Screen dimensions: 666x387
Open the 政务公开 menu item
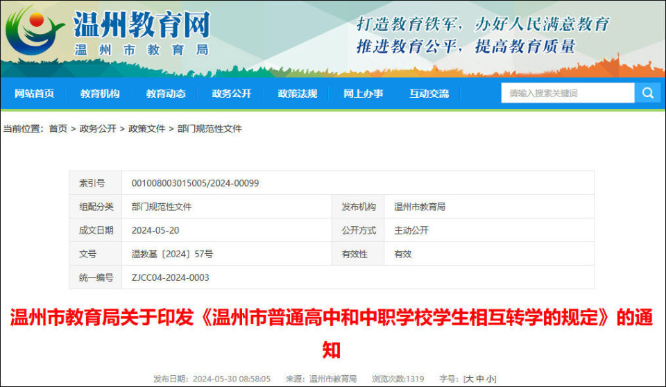pyautogui.click(x=232, y=94)
